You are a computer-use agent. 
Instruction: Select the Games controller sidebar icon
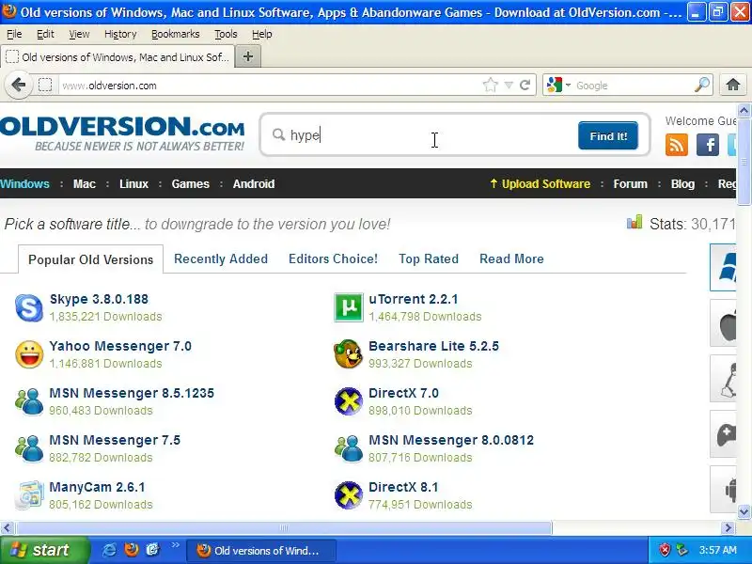click(723, 434)
